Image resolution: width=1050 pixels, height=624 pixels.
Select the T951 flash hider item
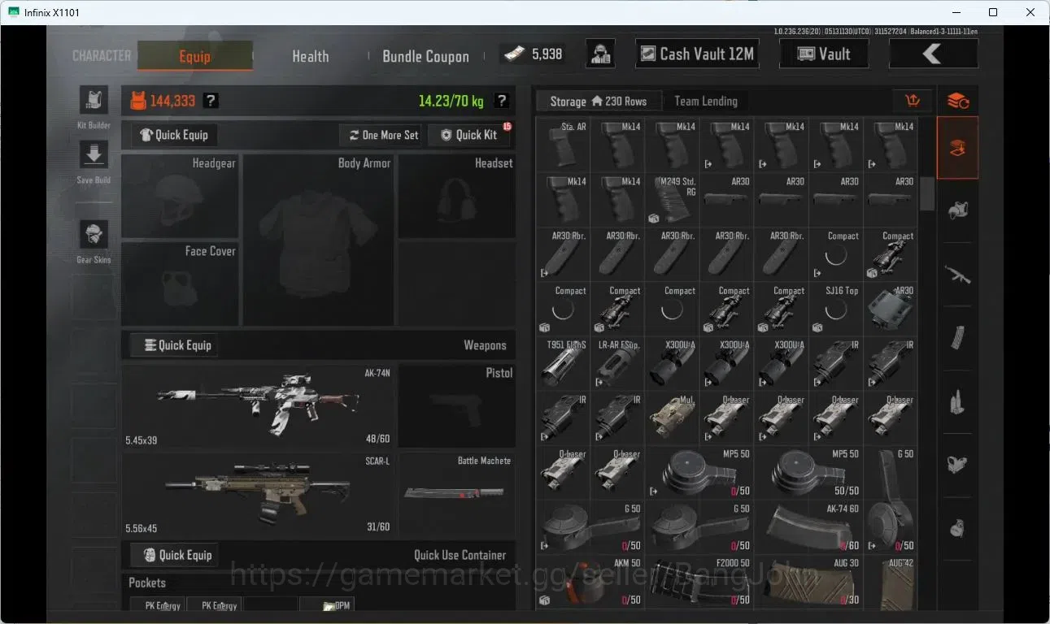point(564,362)
